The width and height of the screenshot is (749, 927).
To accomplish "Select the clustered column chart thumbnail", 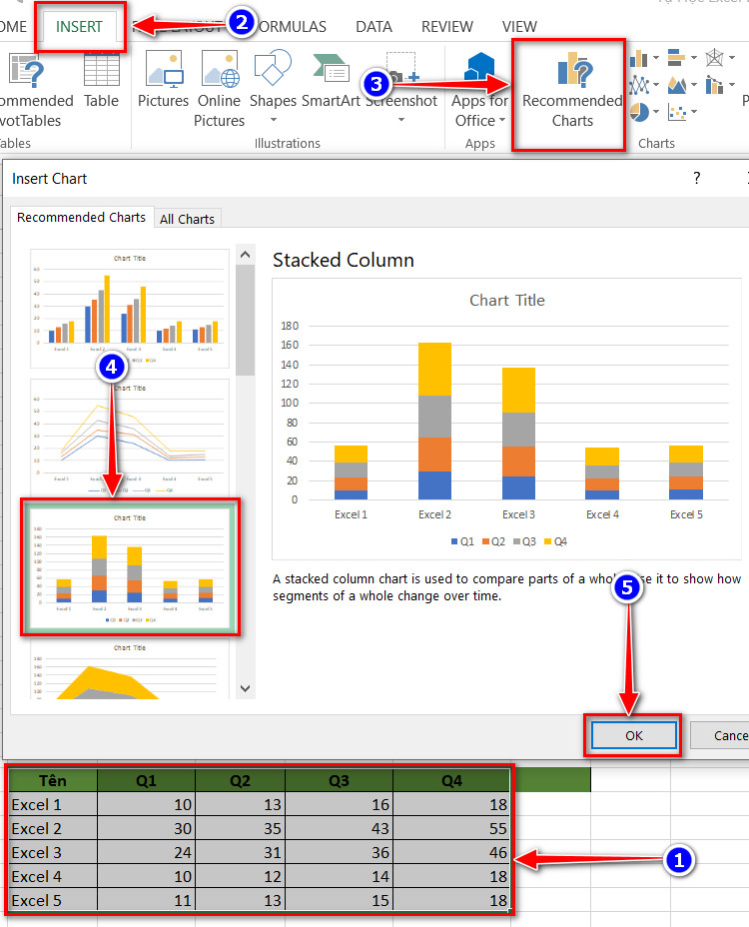I will (130, 309).
